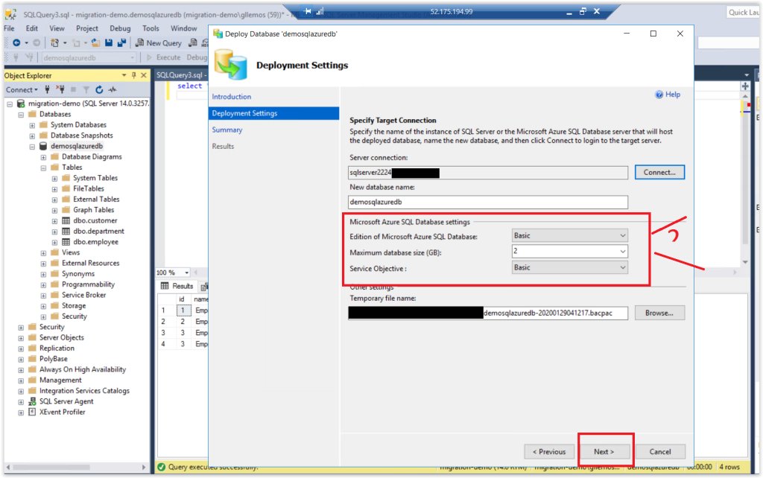Click Connect Object Explorer plug icon
This screenshot has width=763, height=478.
(47, 89)
